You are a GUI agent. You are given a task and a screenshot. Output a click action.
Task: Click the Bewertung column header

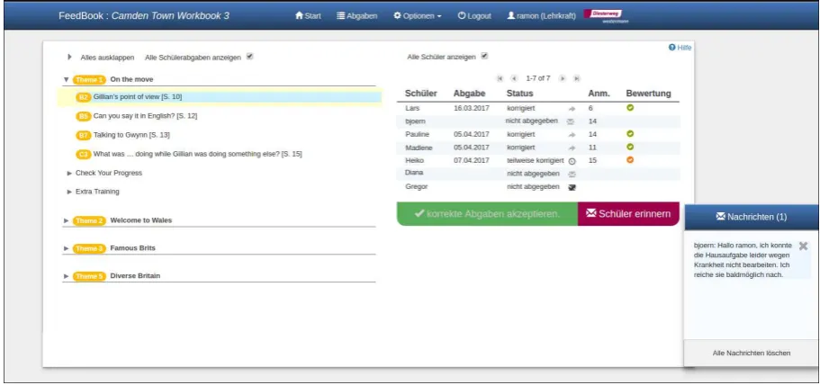click(648, 94)
